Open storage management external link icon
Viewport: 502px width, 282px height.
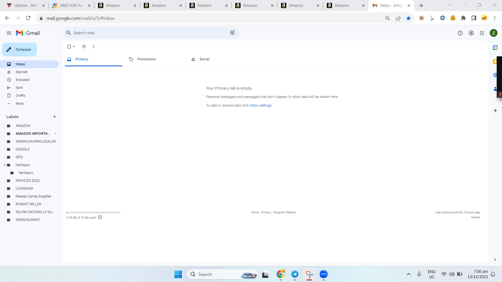pyautogui.click(x=100, y=217)
